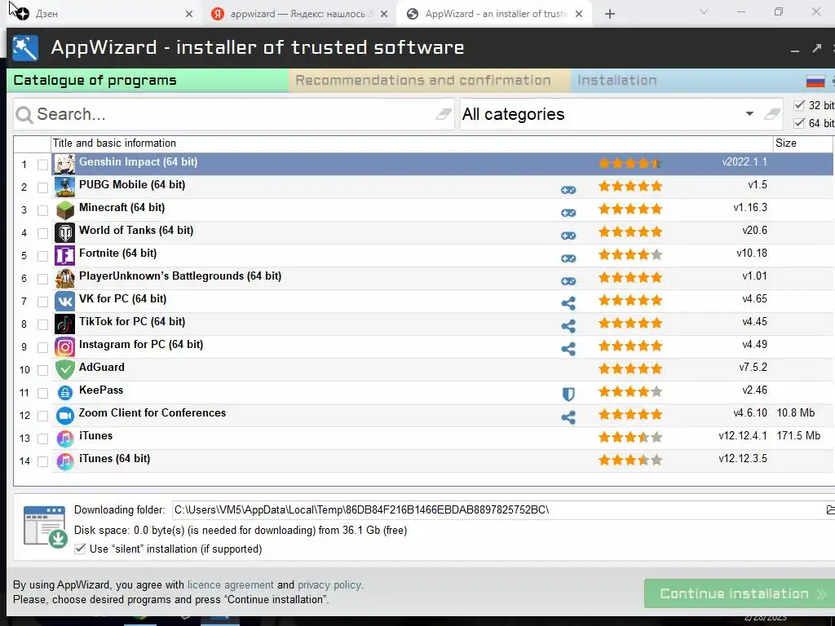This screenshot has height=626, width=835.
Task: Click the VK for PC icon
Action: 65,302
